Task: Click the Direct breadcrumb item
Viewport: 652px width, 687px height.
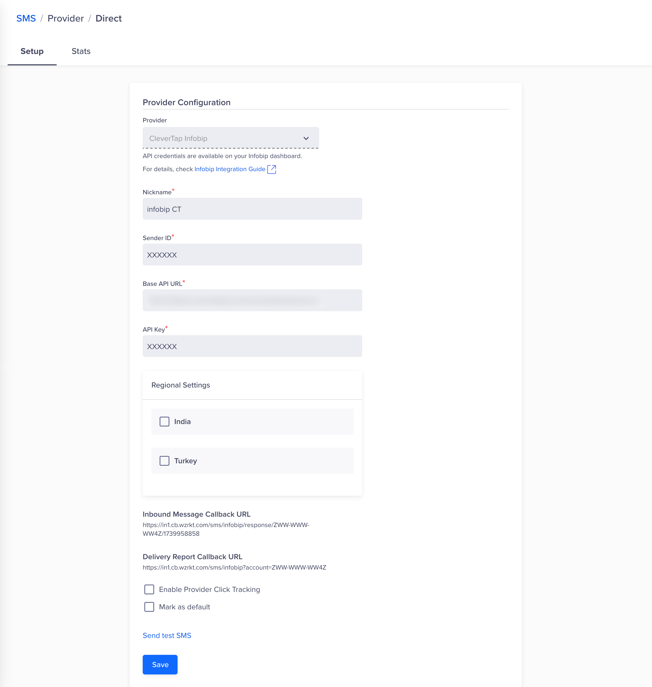Action: [x=108, y=19]
